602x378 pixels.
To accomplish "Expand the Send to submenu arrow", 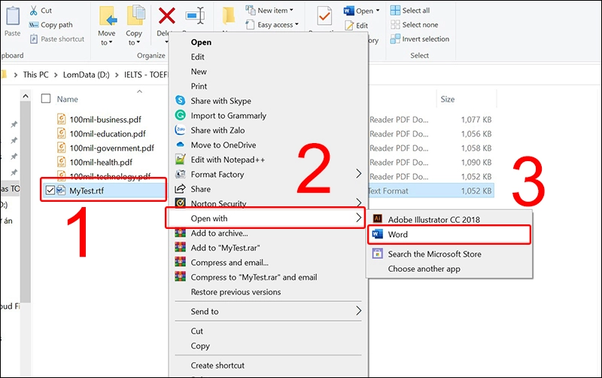I will (x=359, y=310).
